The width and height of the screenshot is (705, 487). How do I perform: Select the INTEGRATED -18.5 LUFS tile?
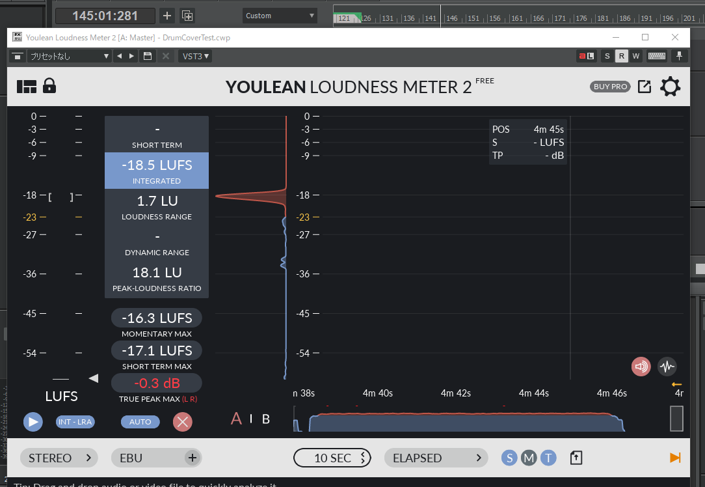(157, 171)
